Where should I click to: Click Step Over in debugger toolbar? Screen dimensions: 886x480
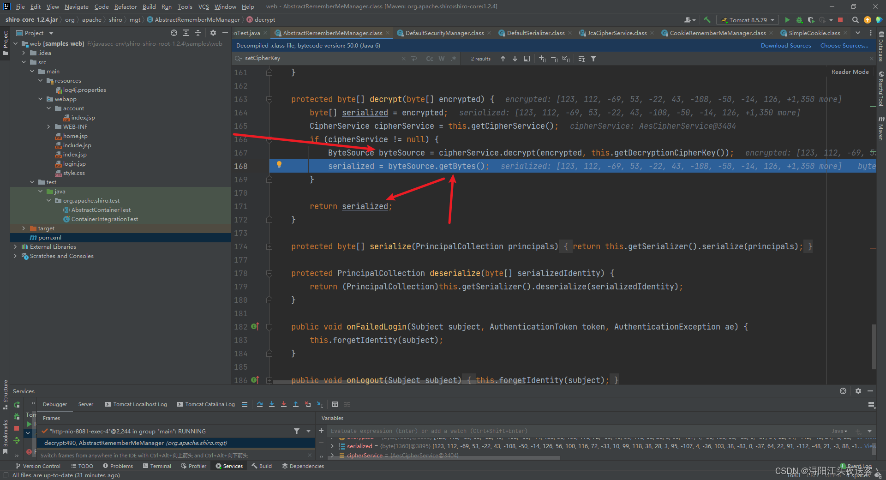point(260,404)
